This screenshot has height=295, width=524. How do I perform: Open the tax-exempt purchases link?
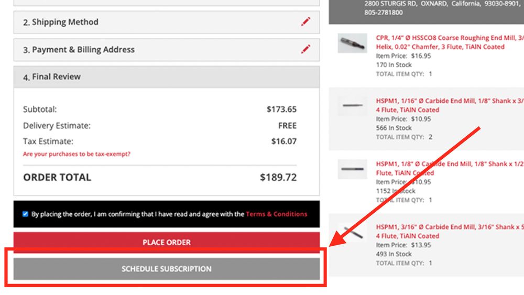tap(77, 154)
